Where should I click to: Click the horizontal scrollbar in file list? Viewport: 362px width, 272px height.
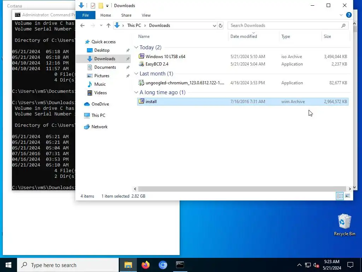click(x=242, y=189)
